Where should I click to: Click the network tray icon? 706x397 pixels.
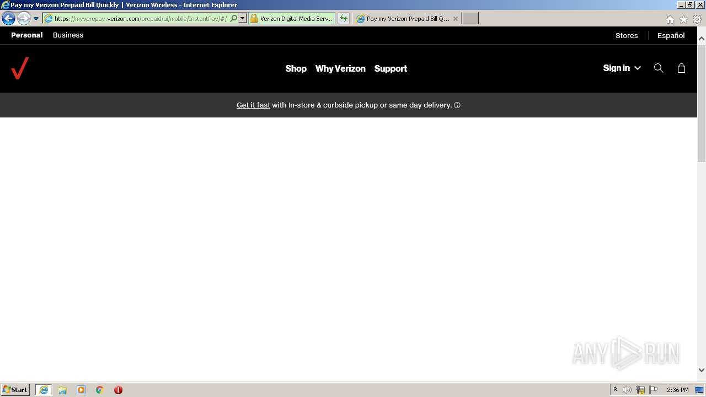(x=640, y=390)
